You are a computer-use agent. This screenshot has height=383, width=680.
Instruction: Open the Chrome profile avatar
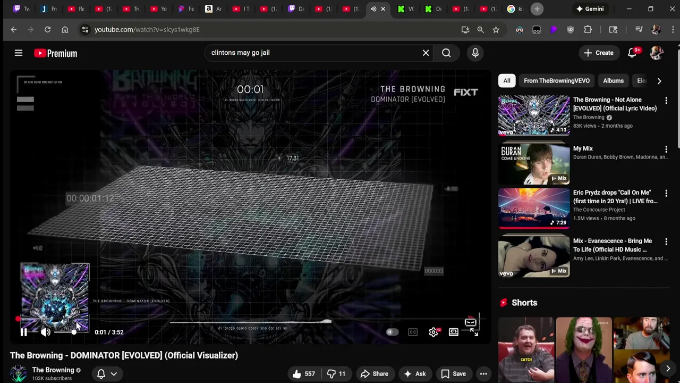click(x=656, y=30)
